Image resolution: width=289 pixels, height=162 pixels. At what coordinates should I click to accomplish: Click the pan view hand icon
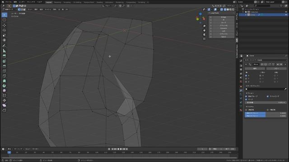click(204, 30)
